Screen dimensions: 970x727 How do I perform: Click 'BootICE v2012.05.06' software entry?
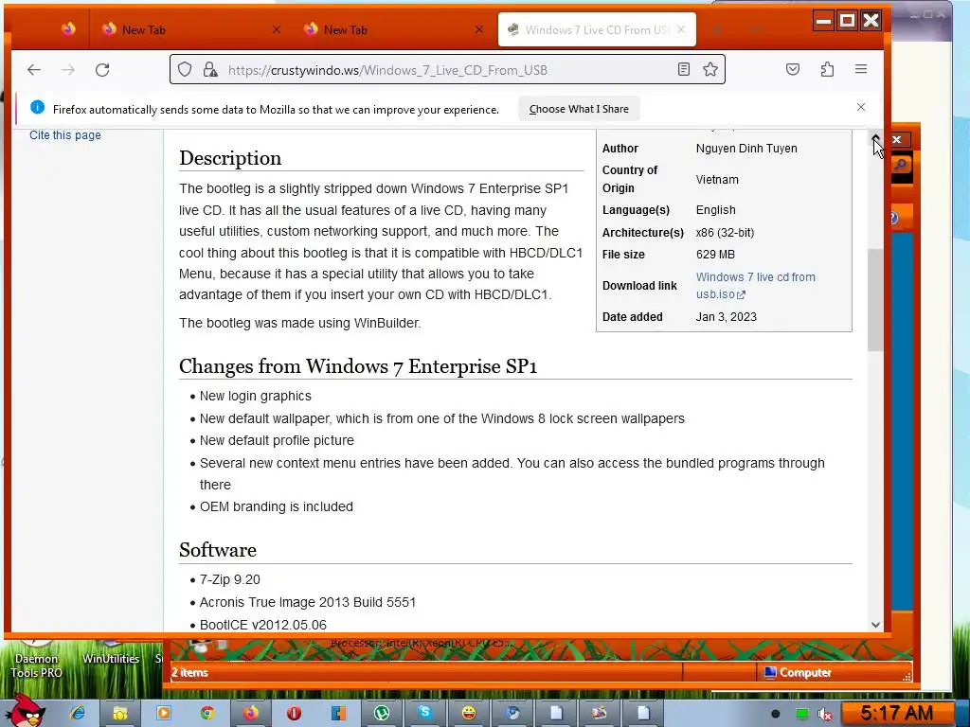point(263,625)
